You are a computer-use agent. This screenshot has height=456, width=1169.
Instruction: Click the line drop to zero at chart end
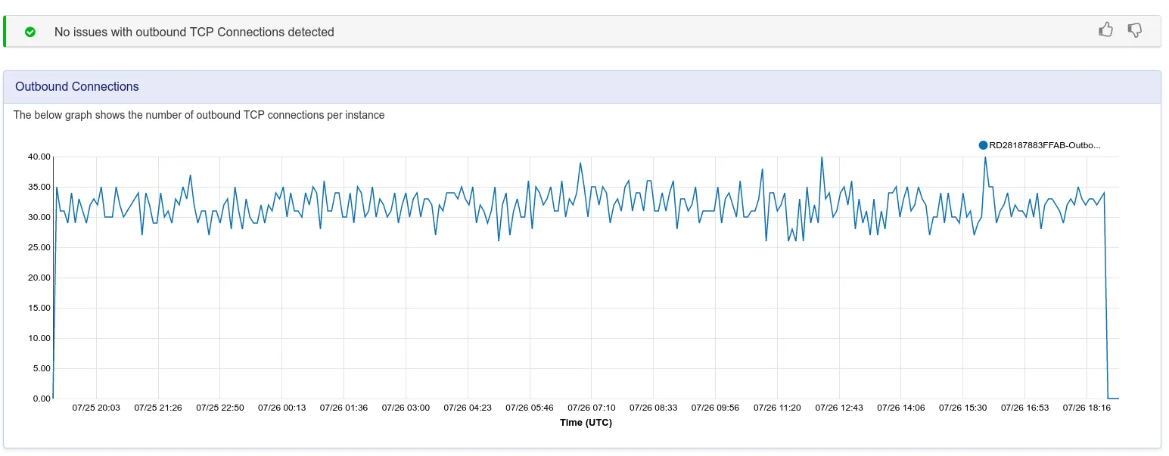[x=1106, y=295]
